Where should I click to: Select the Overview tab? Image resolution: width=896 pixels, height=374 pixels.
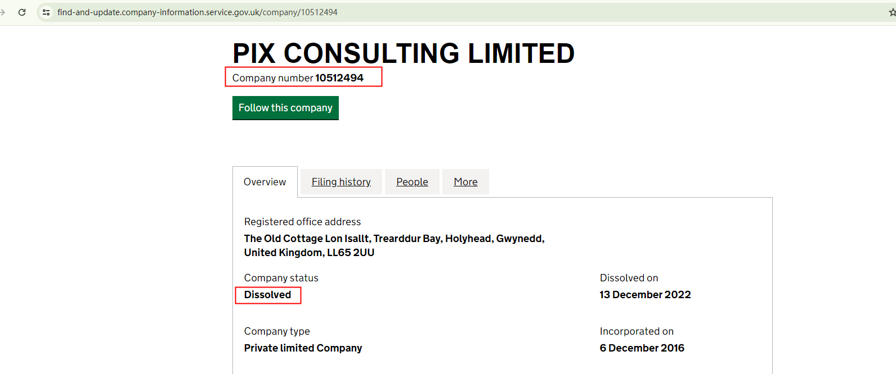pyautogui.click(x=265, y=182)
